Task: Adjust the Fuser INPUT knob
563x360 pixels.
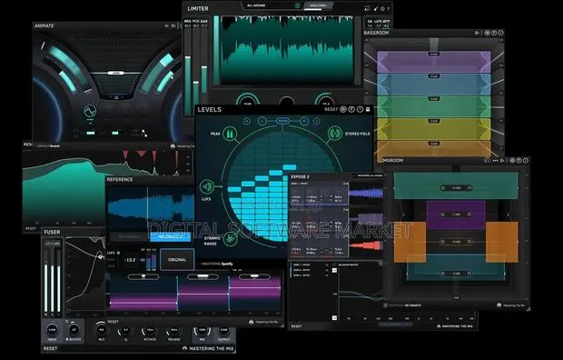Action: [52, 330]
